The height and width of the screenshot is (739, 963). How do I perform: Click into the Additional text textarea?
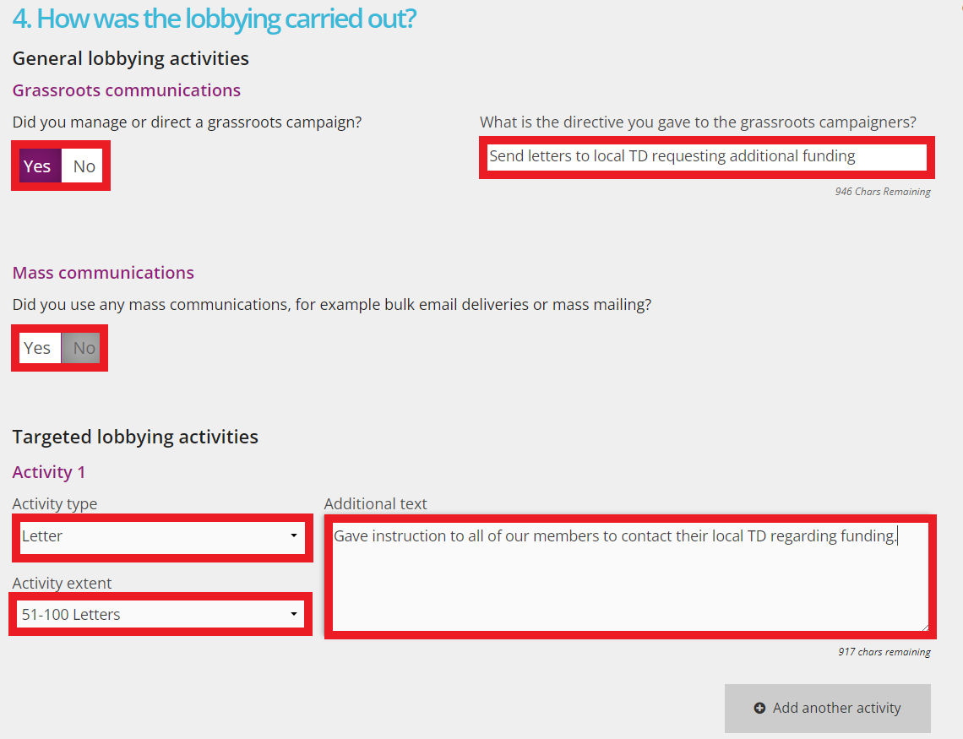coord(629,583)
